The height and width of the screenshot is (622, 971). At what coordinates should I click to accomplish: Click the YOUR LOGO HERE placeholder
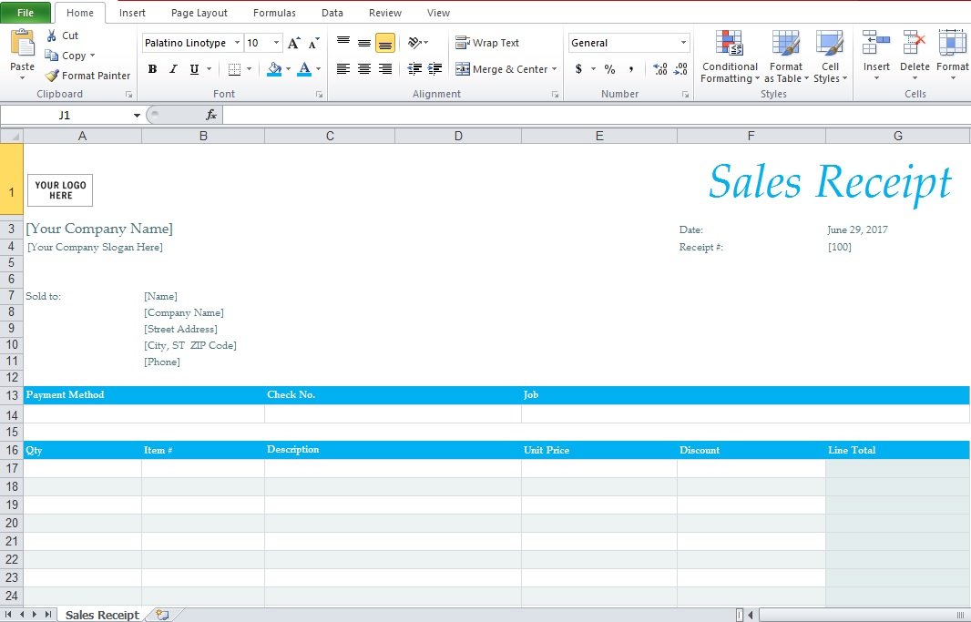click(60, 190)
